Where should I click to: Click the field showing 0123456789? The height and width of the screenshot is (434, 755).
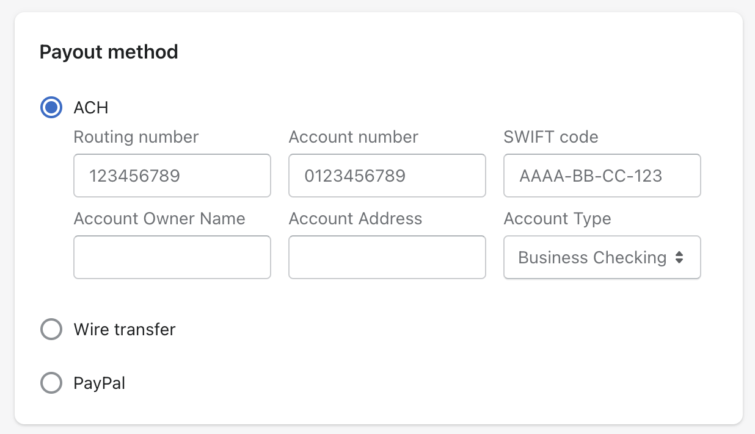point(387,176)
